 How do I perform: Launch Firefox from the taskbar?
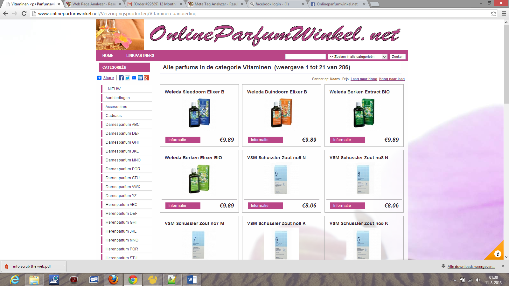click(113, 280)
